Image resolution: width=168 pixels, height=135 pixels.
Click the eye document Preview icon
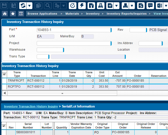coord(110,6)
